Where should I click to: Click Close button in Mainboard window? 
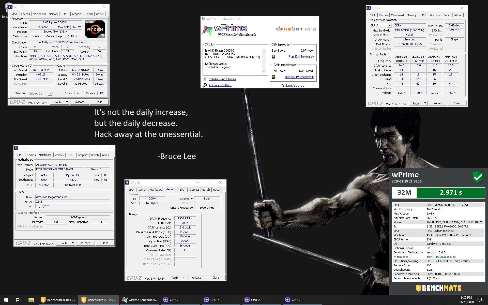coord(105,243)
